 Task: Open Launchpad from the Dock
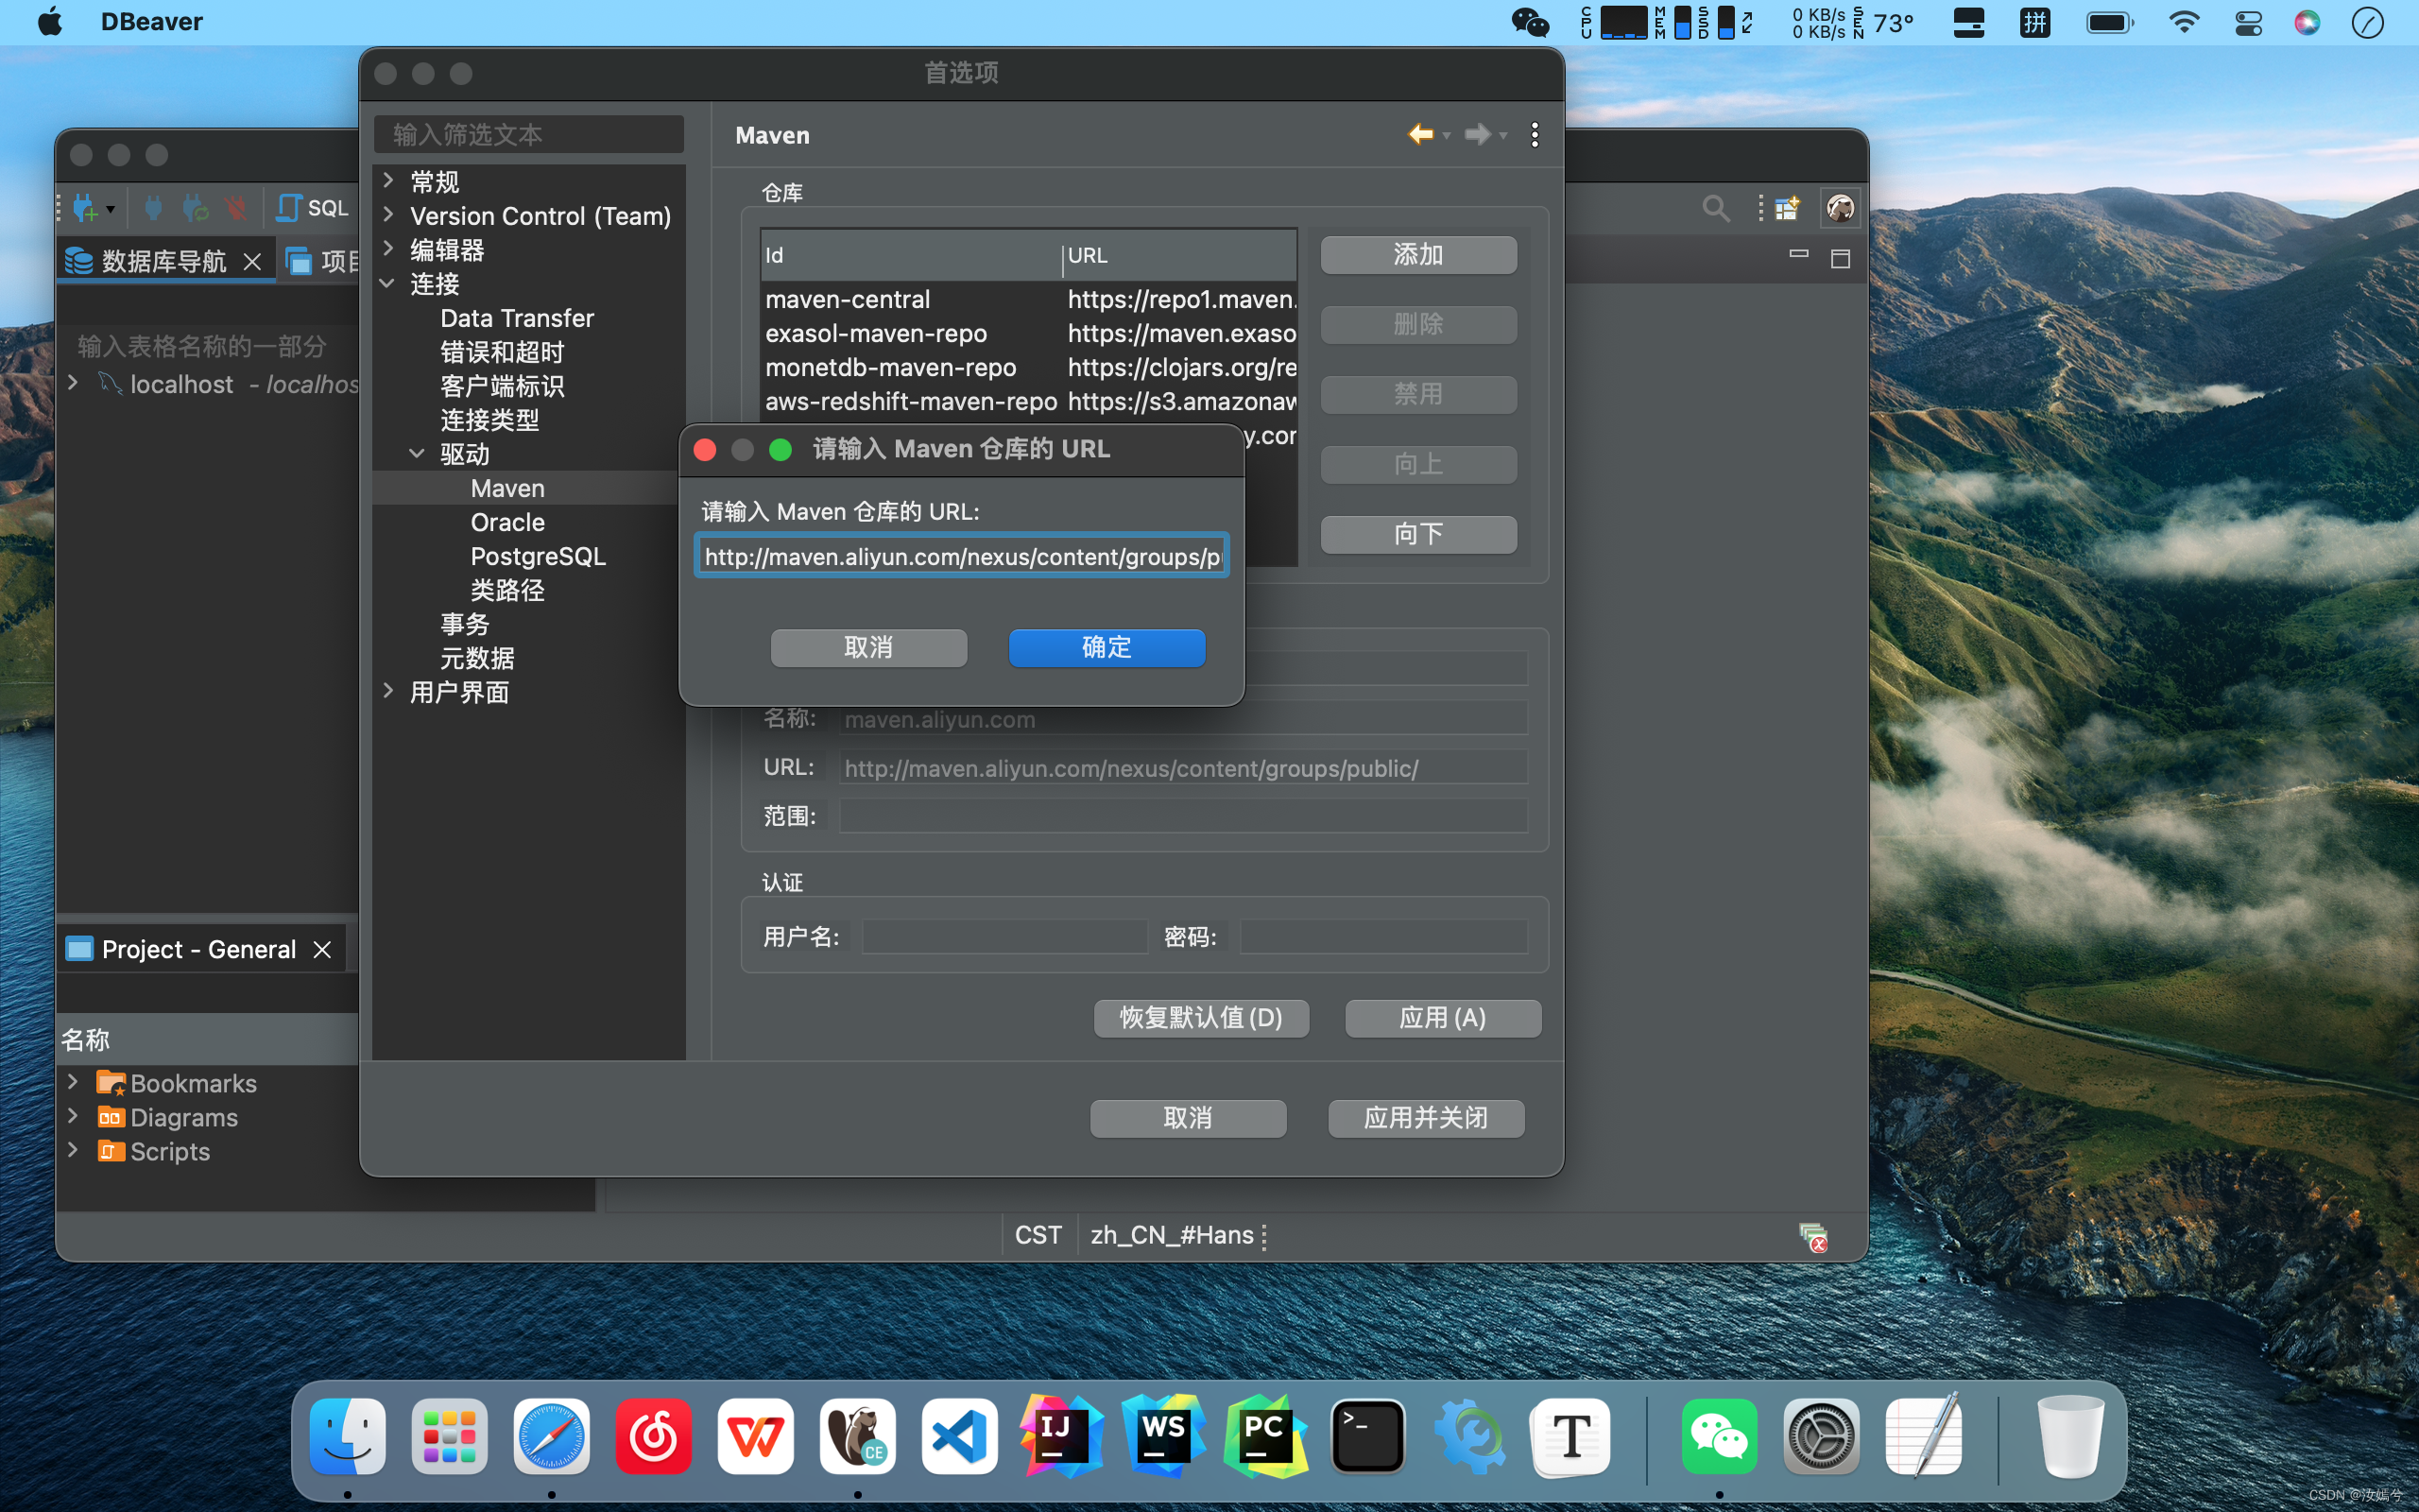point(450,1437)
